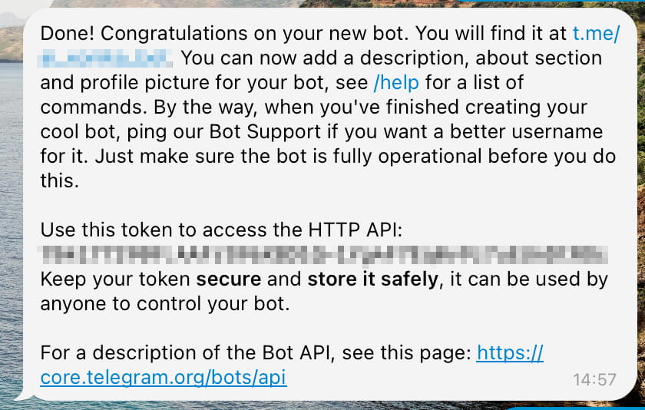Click the blurred bot username link
The image size is (645, 410).
click(107, 58)
